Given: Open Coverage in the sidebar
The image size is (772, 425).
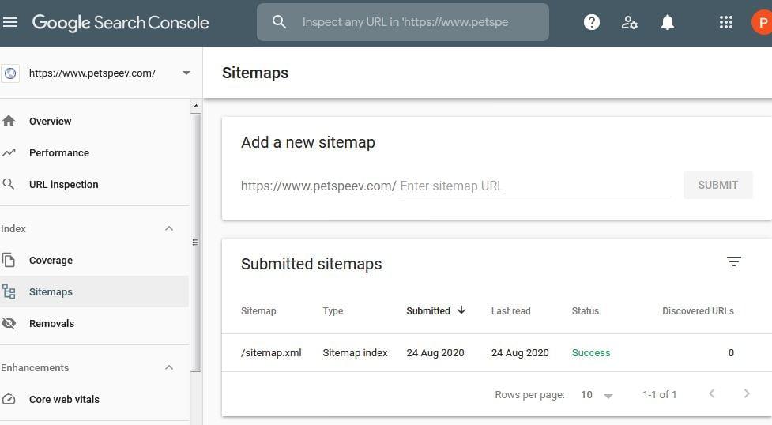Looking at the screenshot, I should 94,260.
